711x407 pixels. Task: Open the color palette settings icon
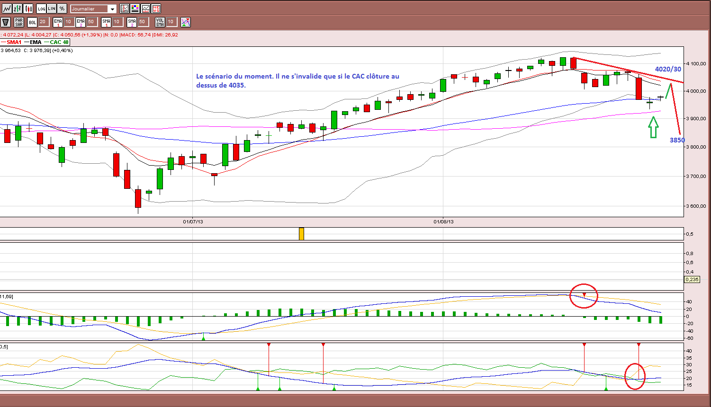click(x=135, y=9)
